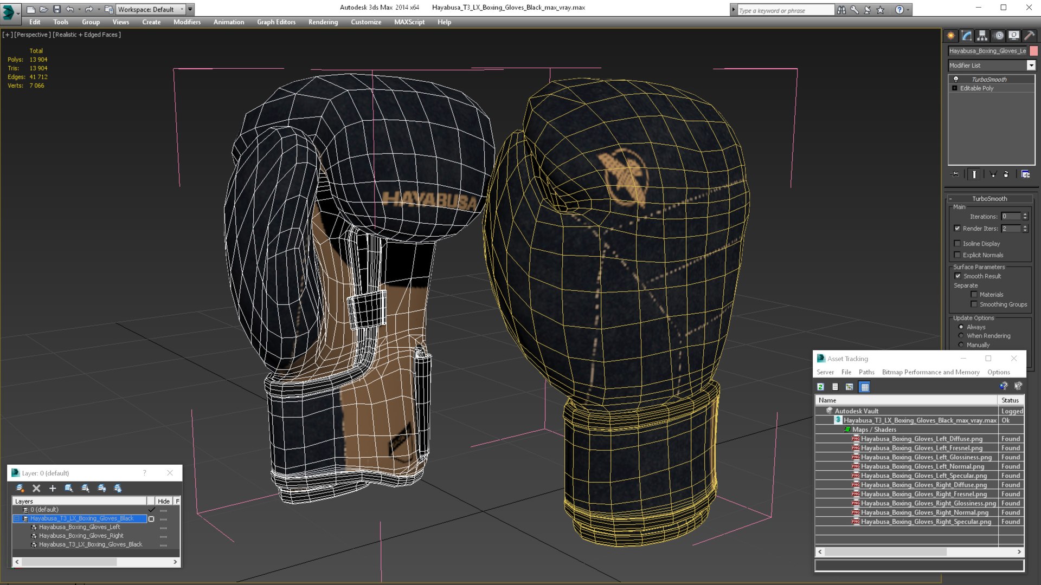The height and width of the screenshot is (585, 1041).
Task: Open the Hierarchy command panel tab
Action: [982, 36]
